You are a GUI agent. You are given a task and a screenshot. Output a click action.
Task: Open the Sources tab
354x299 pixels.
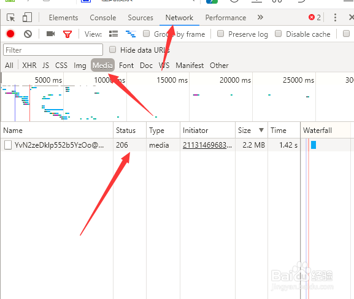(x=140, y=18)
